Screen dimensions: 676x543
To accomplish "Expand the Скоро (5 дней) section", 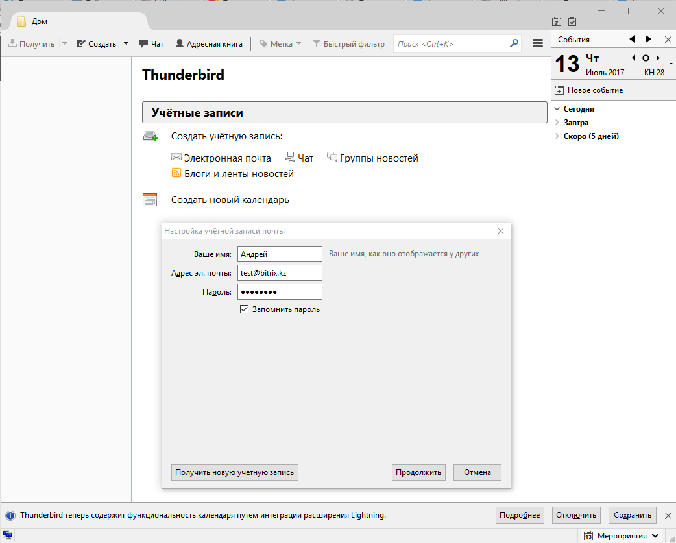I will coord(557,136).
